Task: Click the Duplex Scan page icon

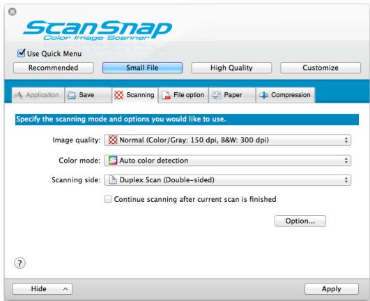Action: [x=113, y=180]
